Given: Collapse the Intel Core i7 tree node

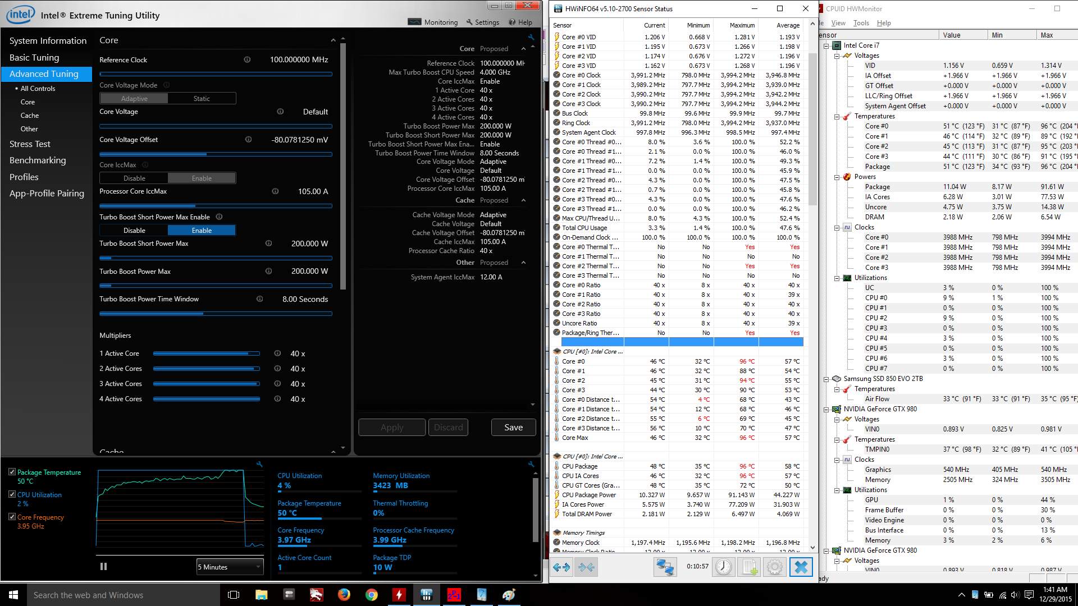Looking at the screenshot, I should click(x=826, y=45).
